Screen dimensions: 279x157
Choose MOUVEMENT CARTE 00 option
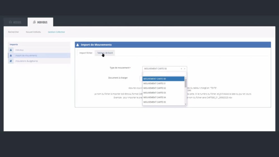[163, 79]
